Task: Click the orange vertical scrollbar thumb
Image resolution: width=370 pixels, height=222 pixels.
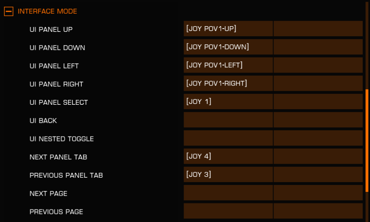Action: point(367,141)
